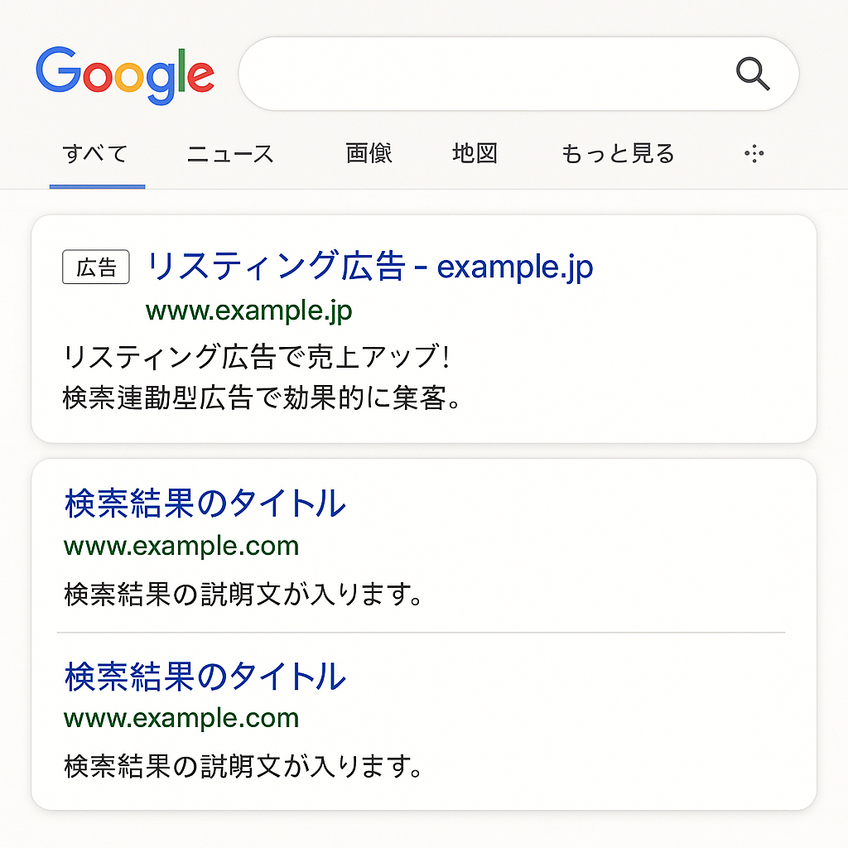Viewport: 848px width, 848px height.
Task: Open the 地図 search tab
Action: 475,154
